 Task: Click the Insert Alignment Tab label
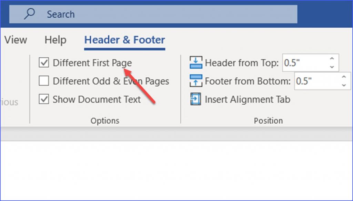[x=248, y=99]
